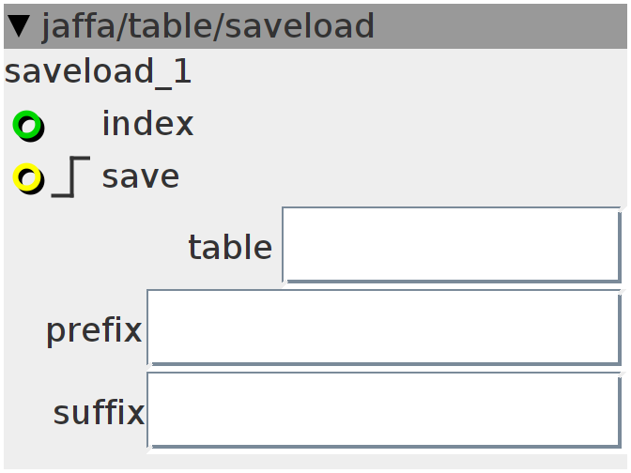Click empty space before the table label
The height and width of the screenshot is (473, 631).
pyautogui.click(x=95, y=246)
